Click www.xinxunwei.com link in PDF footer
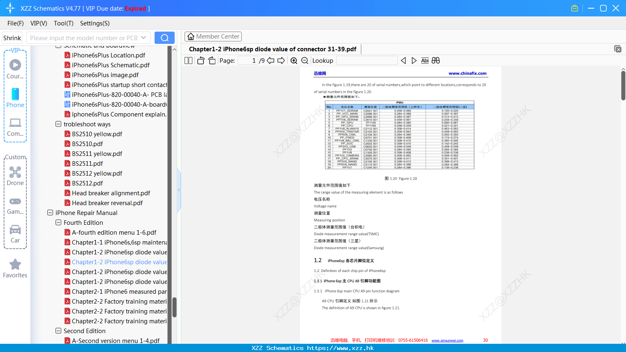 pyautogui.click(x=447, y=341)
